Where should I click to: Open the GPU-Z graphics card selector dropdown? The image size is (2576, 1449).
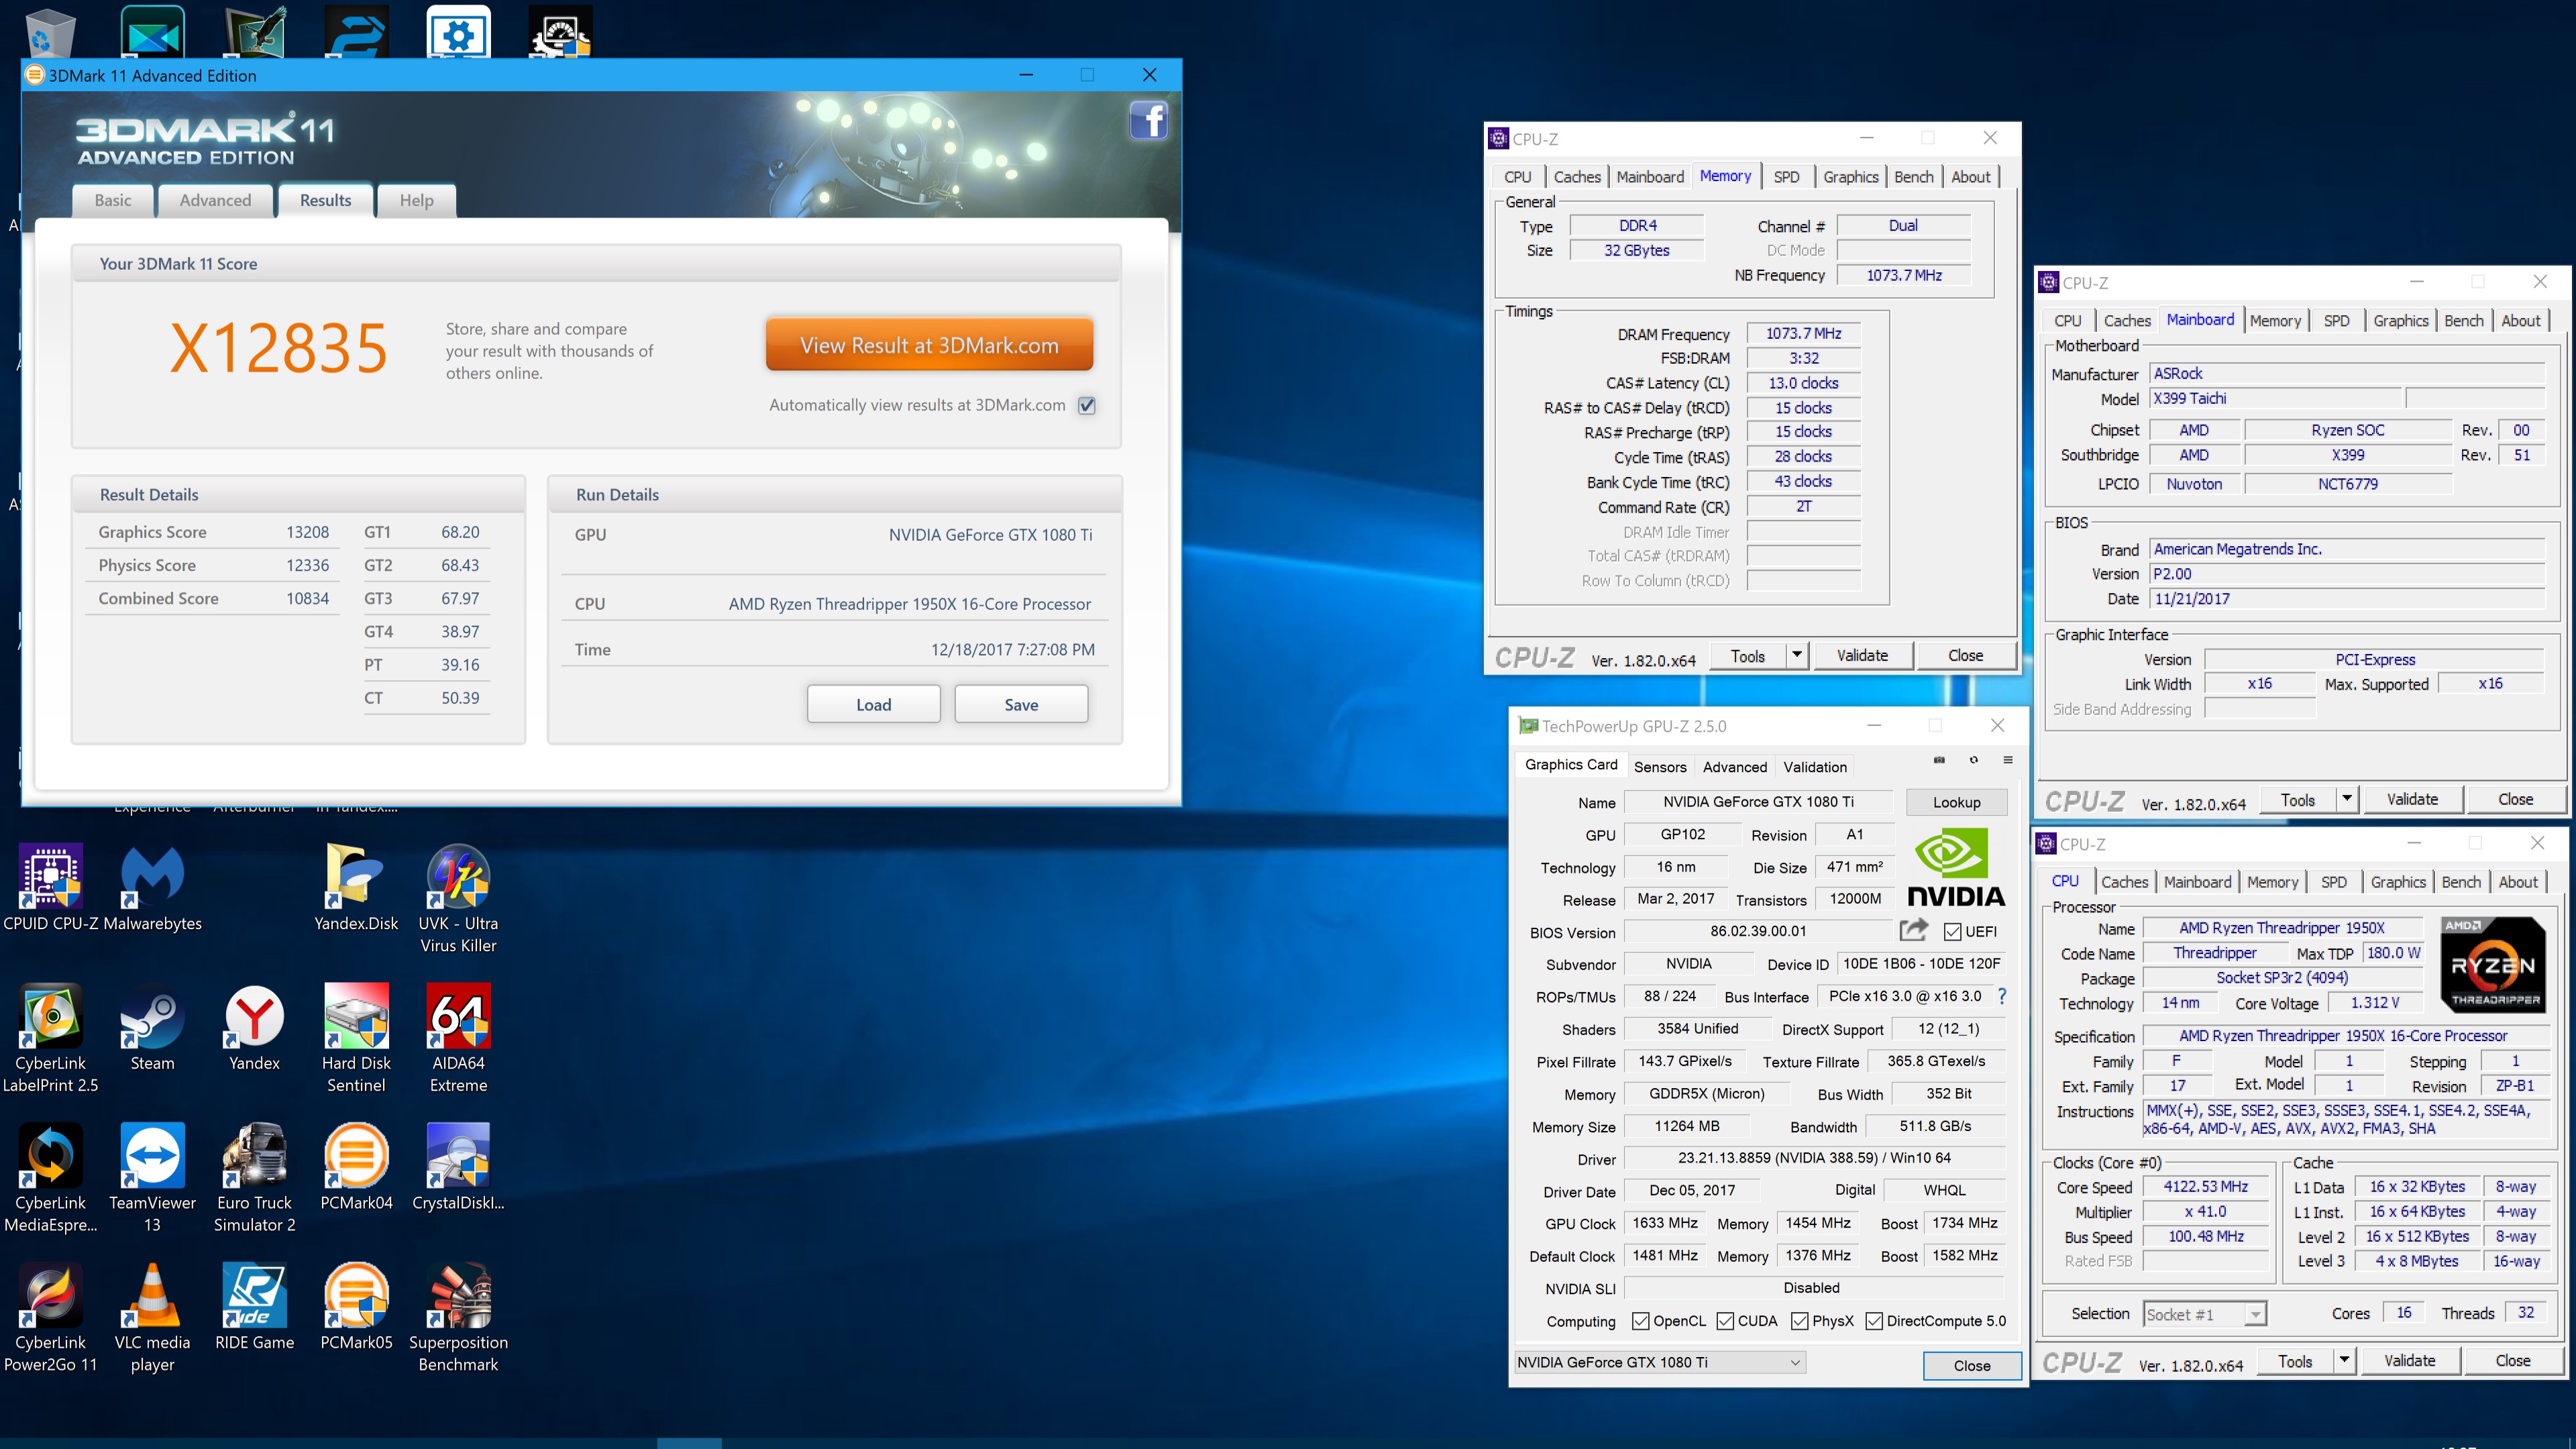[x=1659, y=1362]
